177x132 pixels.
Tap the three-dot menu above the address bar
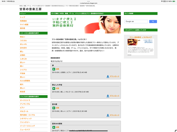[x=88, y=1]
